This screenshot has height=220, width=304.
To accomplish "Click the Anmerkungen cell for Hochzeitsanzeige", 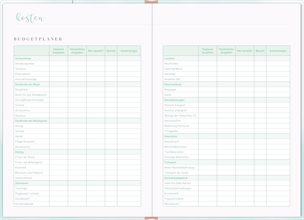I will tap(129, 79).
